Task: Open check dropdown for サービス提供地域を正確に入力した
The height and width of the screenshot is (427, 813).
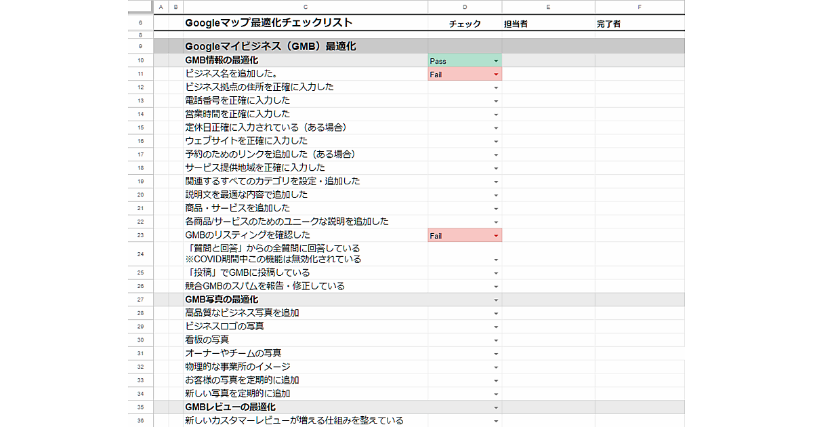Action: coord(496,168)
